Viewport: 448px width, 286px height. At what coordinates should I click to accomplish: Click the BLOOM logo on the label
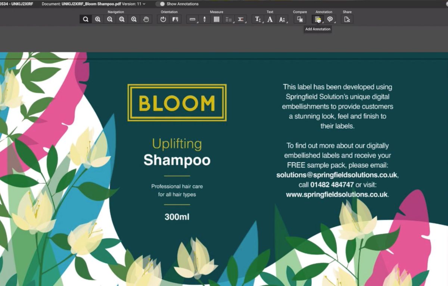pos(177,103)
